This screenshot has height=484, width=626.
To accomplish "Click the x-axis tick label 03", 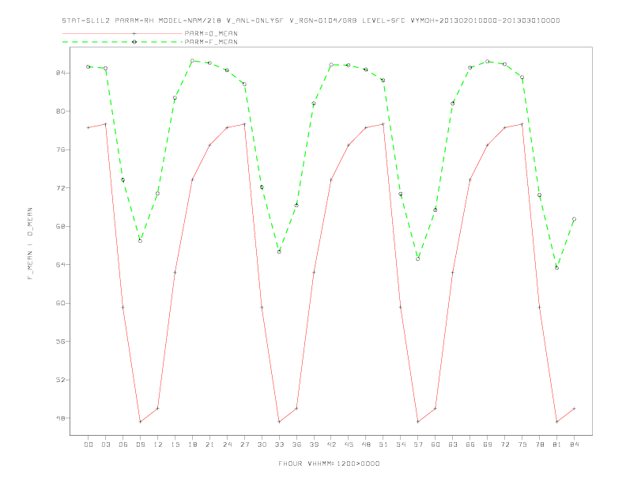I will point(106,444).
